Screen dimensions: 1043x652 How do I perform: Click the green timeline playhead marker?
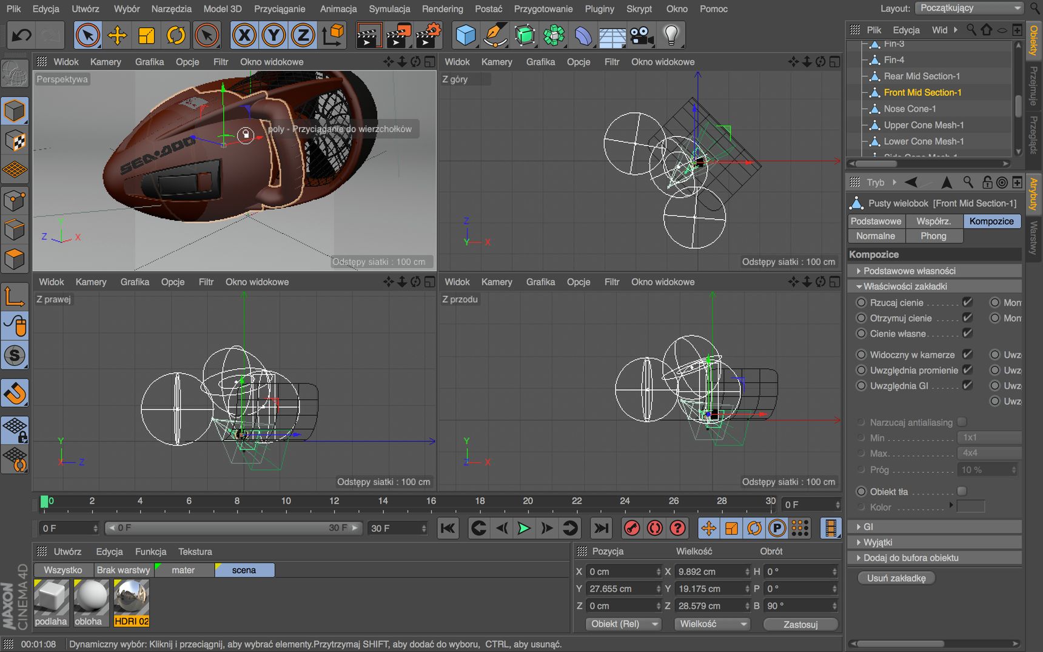click(x=44, y=501)
